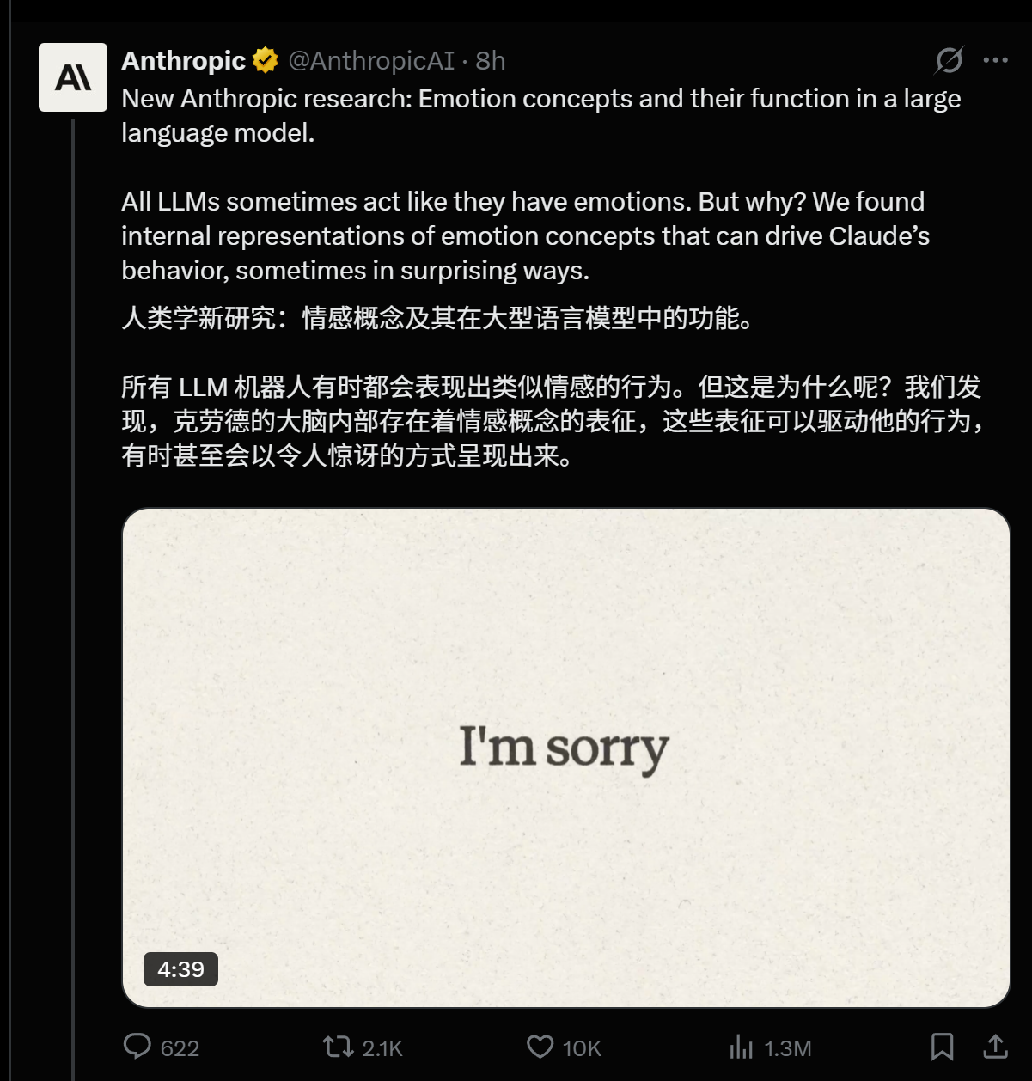Open Grok explanation for this post

point(948,60)
